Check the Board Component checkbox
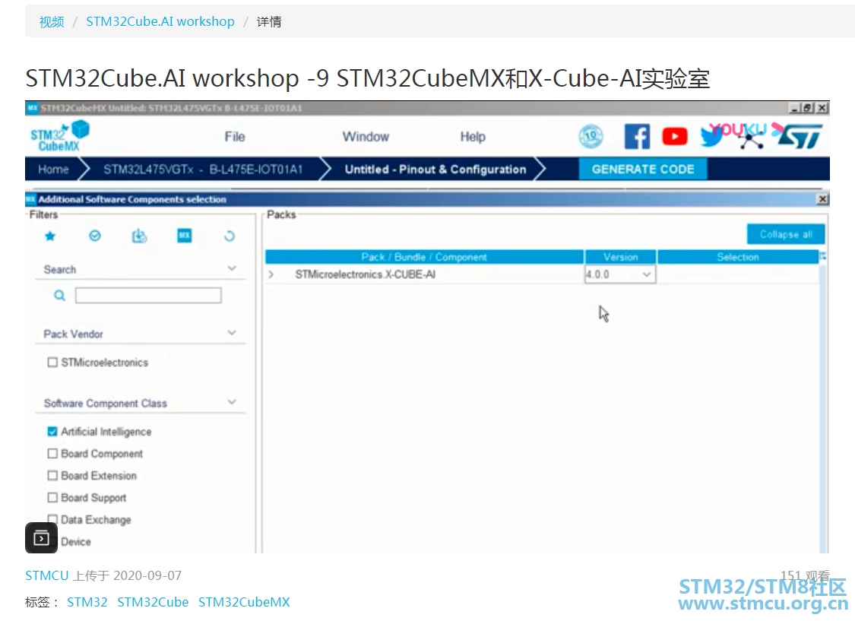Image resolution: width=855 pixels, height=621 pixels. coord(52,454)
